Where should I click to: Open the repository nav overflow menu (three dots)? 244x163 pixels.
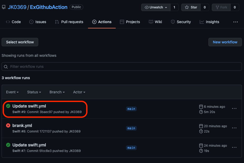(236, 22)
